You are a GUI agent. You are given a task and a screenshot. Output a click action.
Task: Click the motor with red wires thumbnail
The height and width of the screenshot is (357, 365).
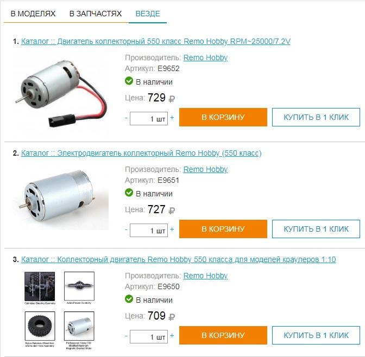click(x=61, y=93)
